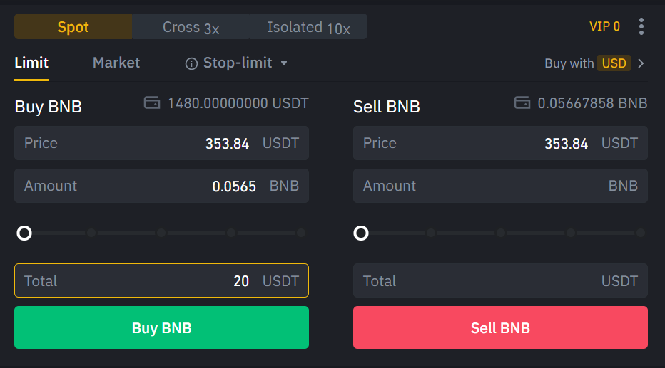Click the Sell slider handle circle

(x=361, y=233)
